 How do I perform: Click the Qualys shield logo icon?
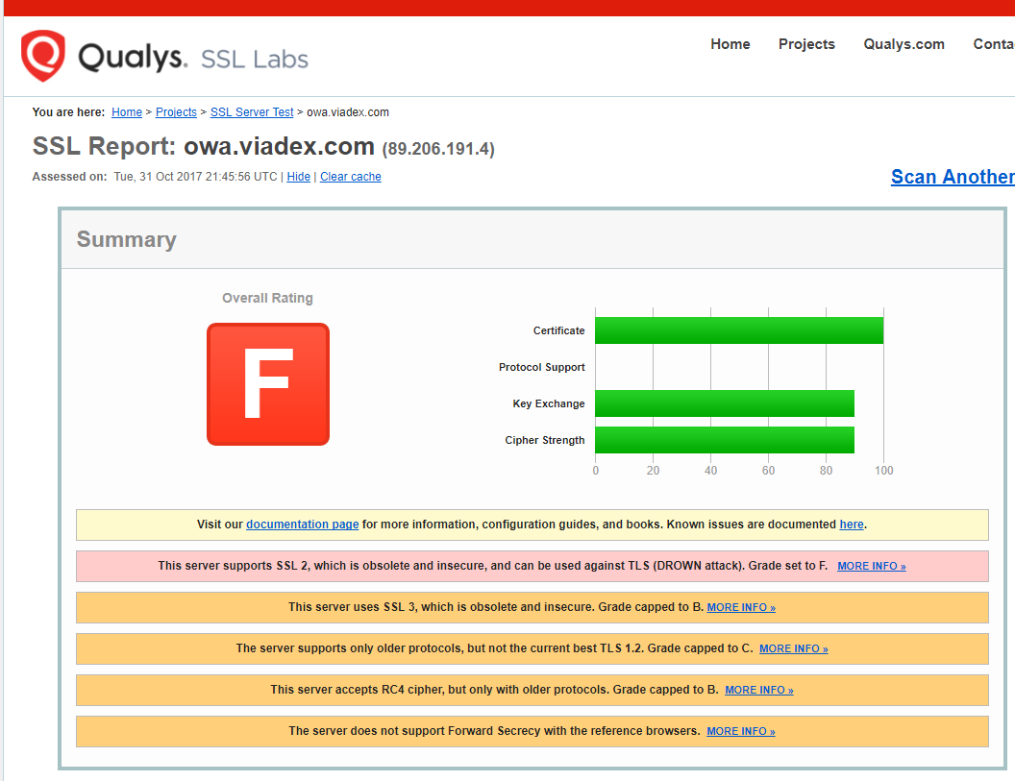[x=42, y=56]
